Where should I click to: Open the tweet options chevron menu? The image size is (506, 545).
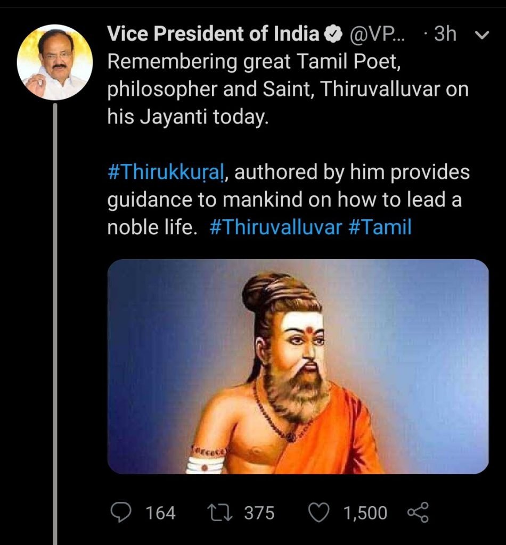click(x=481, y=35)
